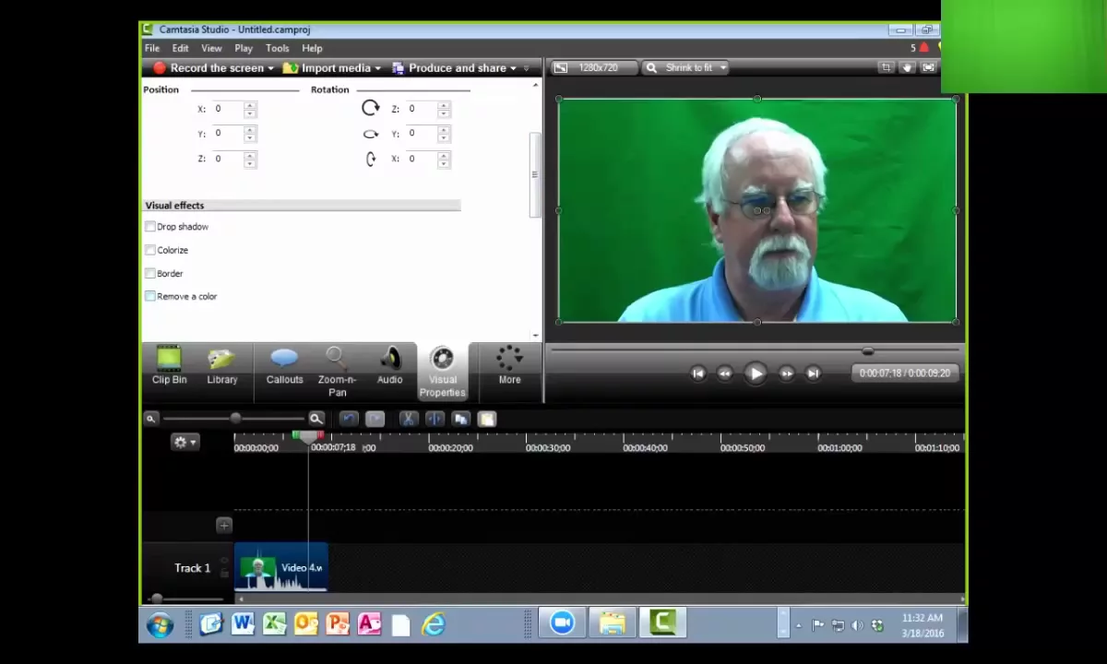Open the Zoom-n-Pan tab
Image resolution: width=1107 pixels, height=664 pixels.
[x=337, y=373]
